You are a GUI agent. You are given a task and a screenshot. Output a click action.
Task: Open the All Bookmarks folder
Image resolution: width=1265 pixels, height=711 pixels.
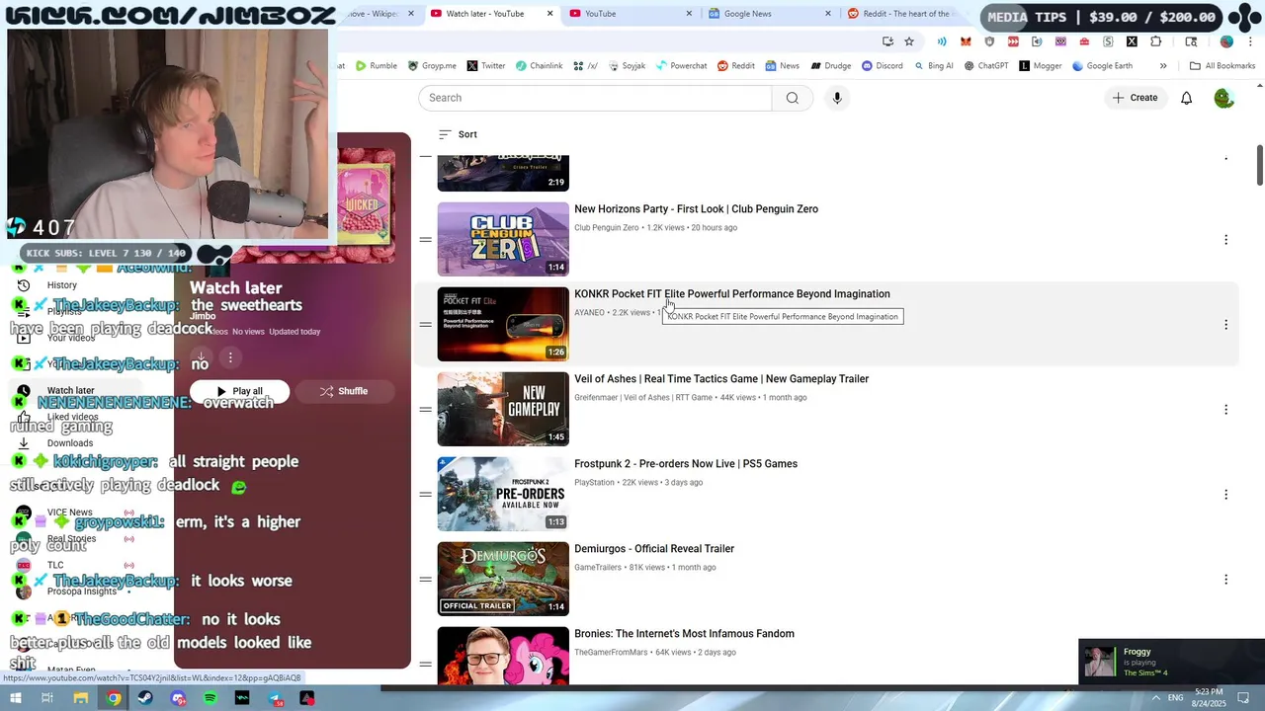[x=1223, y=66]
